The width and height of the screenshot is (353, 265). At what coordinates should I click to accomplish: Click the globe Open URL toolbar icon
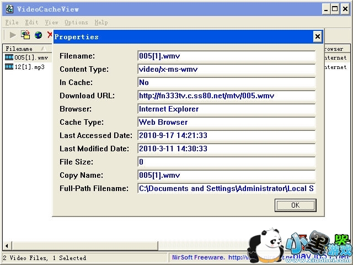click(x=38, y=35)
